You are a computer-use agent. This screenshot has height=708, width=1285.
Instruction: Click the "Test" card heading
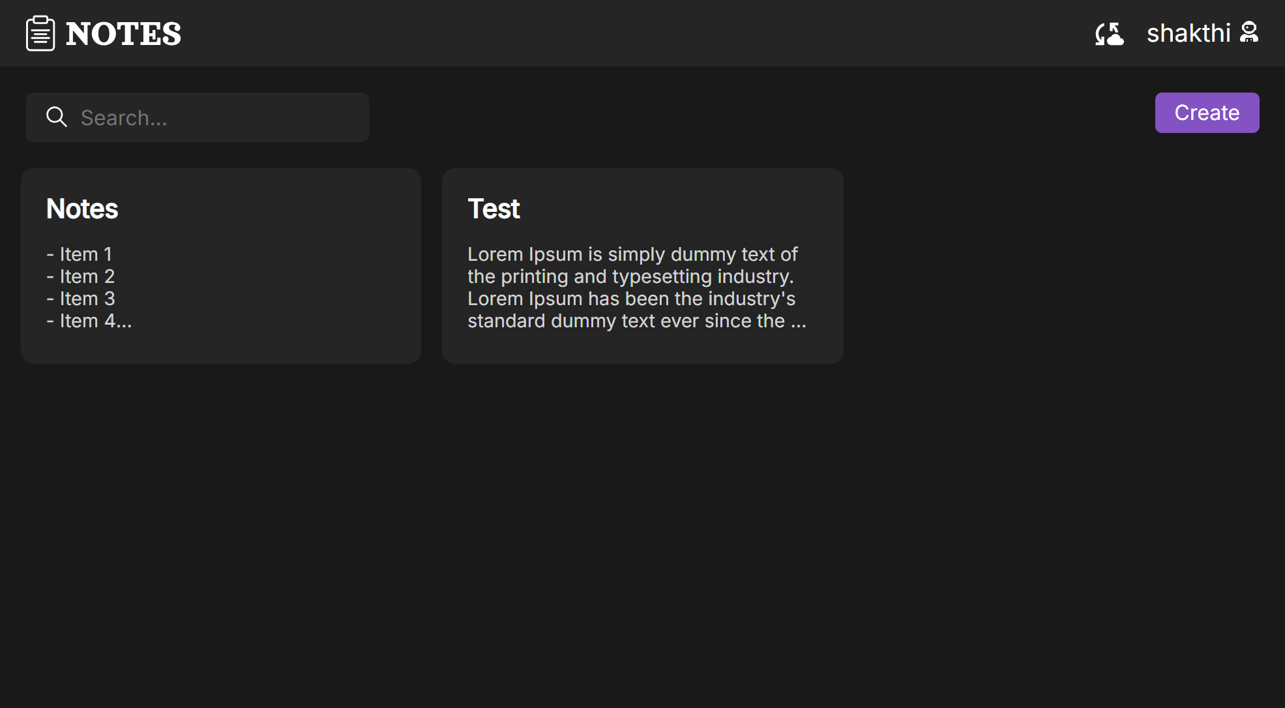point(494,209)
